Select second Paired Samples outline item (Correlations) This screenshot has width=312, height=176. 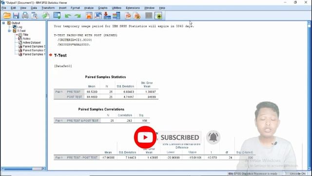coord(34,50)
